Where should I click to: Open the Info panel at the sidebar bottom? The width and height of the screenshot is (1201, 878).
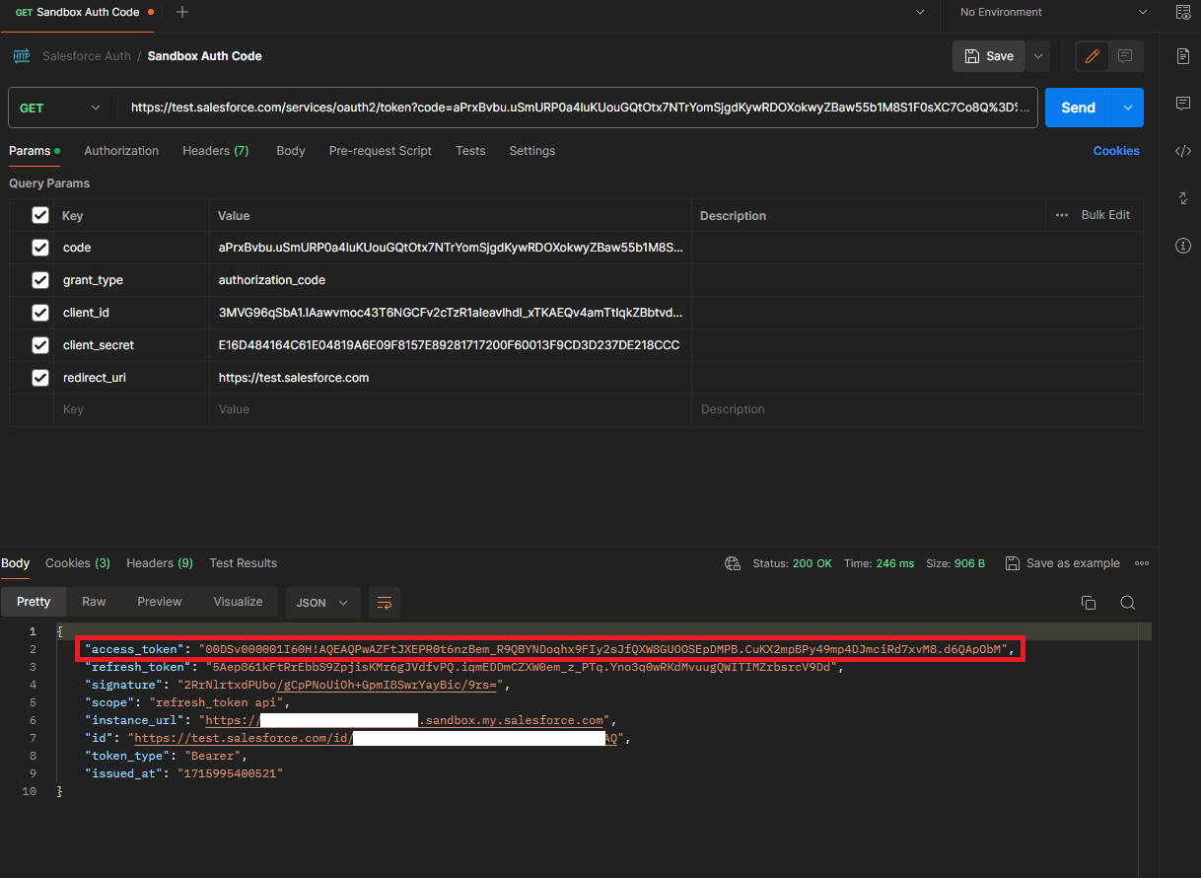1182,246
